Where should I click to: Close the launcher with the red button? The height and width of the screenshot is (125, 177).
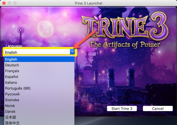click(x=4, y=3)
